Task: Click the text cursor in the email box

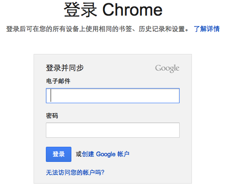Action: pyautogui.click(x=51, y=96)
